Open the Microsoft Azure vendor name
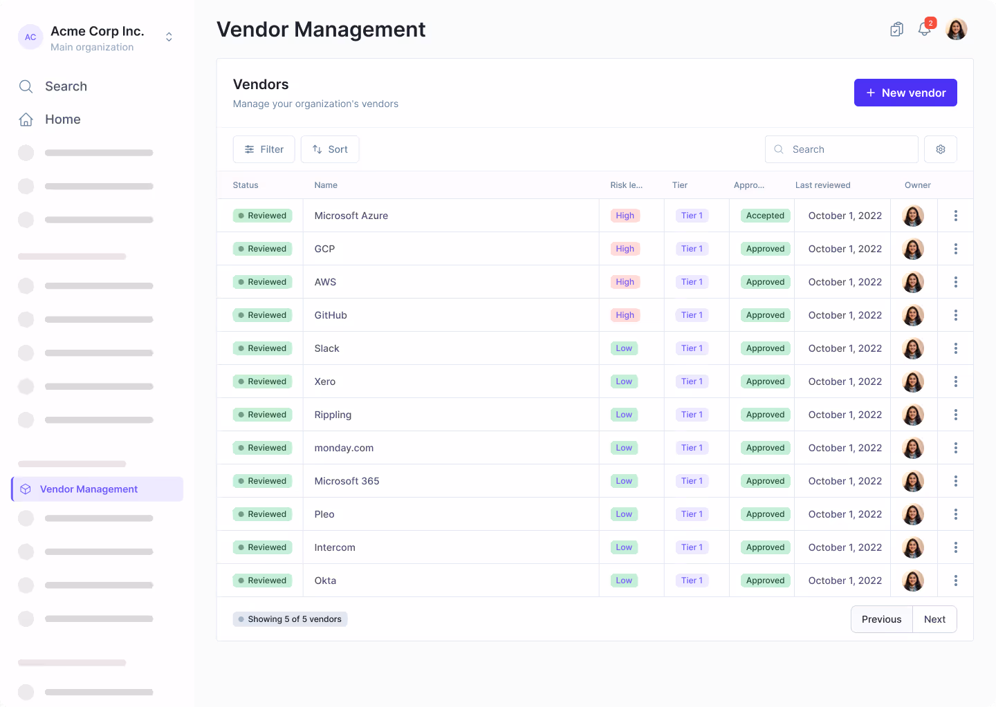This screenshot has width=996, height=707. 351,216
